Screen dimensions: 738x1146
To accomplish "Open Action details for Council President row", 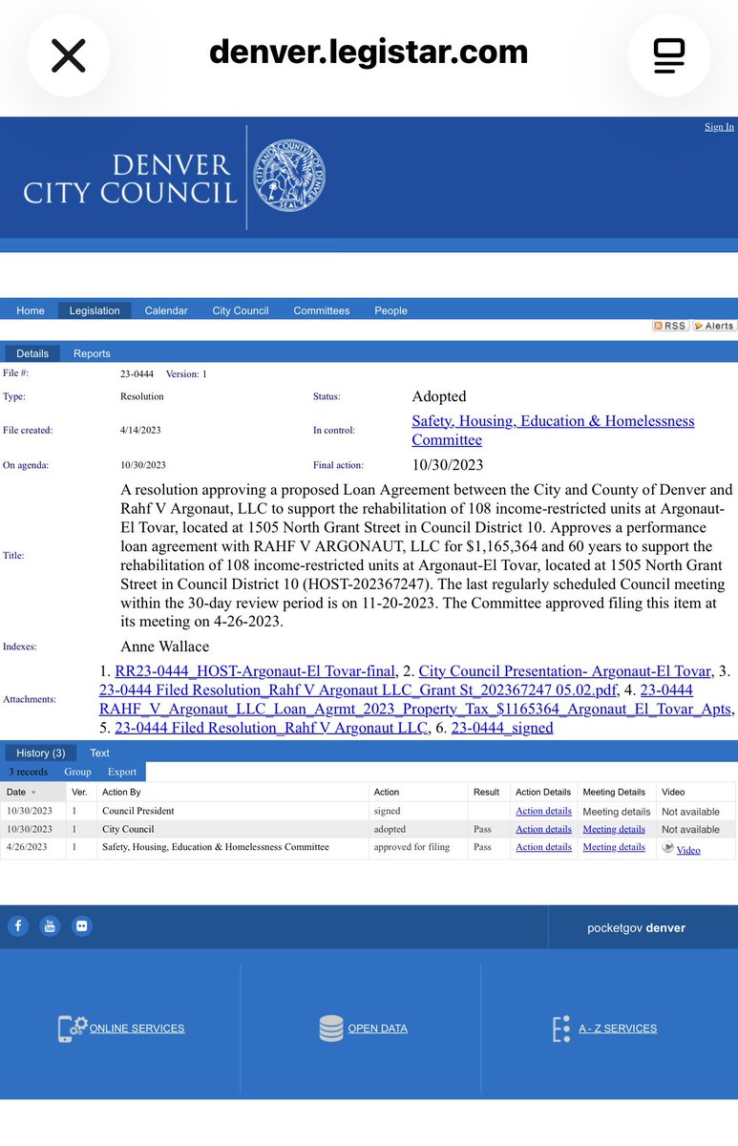I will coord(543,812).
